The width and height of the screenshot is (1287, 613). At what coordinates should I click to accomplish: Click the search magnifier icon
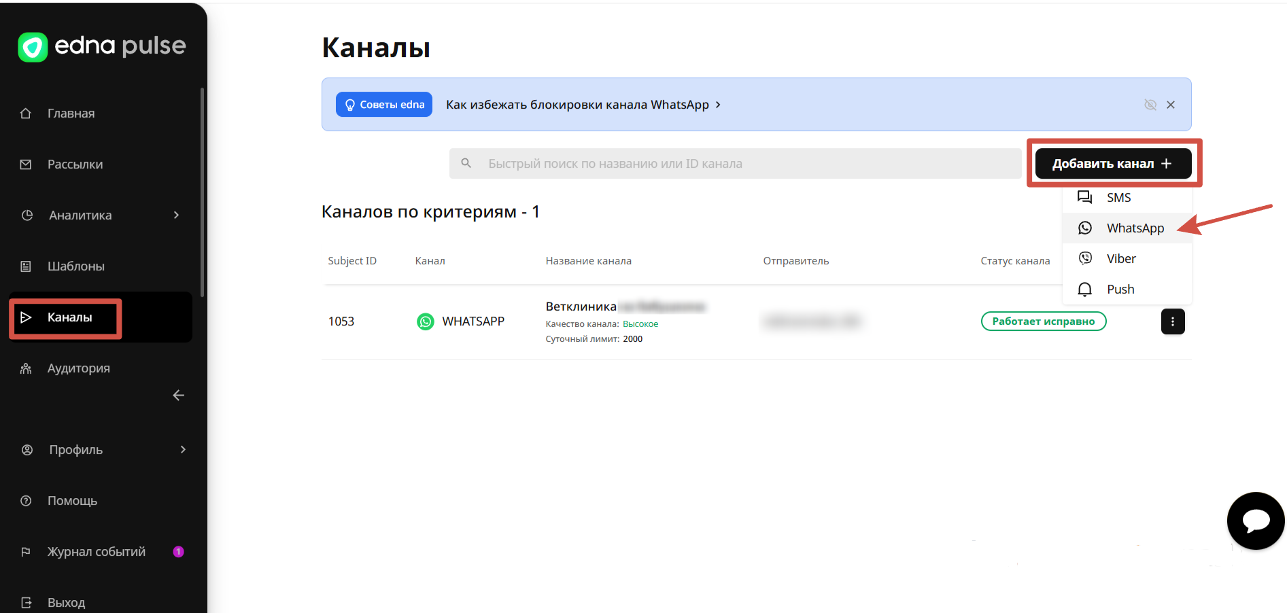tap(466, 163)
